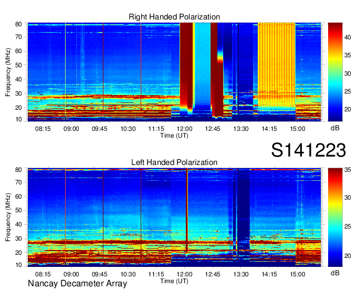The image size is (357, 290).
Task: Click the "13:30" tick under Left Handed plot
Action: pyautogui.click(x=241, y=274)
